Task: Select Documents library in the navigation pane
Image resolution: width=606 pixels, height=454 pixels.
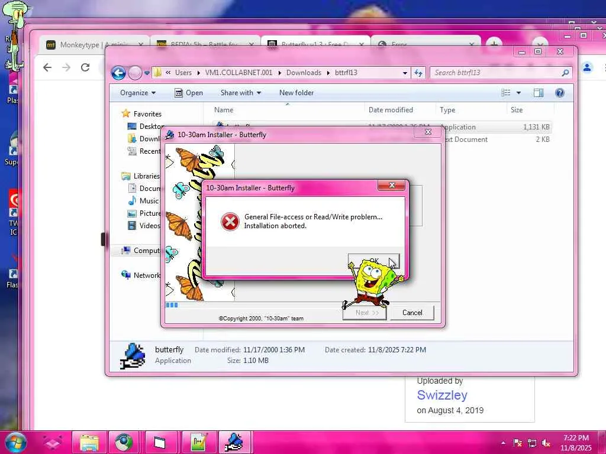Action: click(144, 189)
